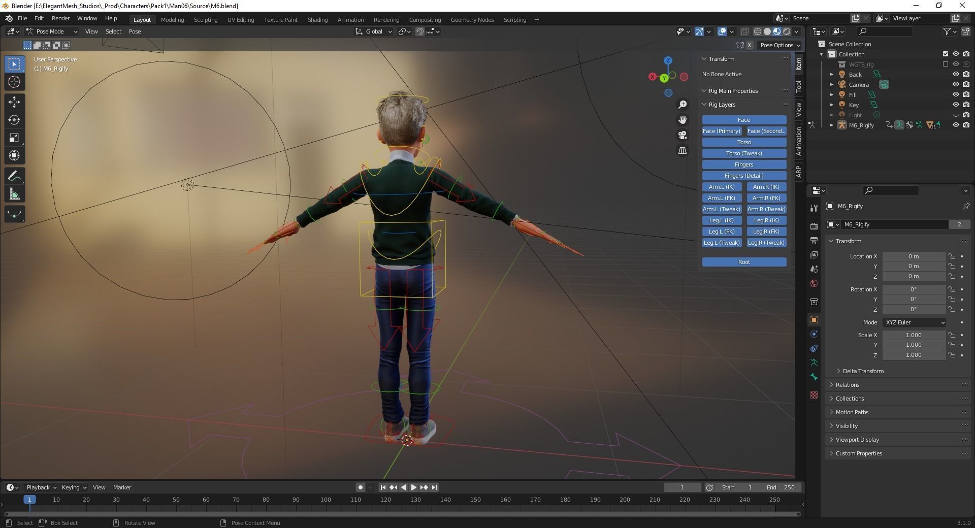975x528 pixels.
Task: Open the Object Constraints properties tab
Action: click(814, 348)
